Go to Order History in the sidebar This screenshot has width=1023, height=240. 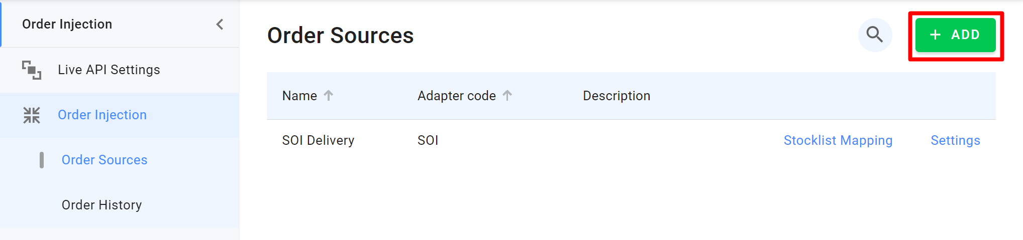coord(101,205)
